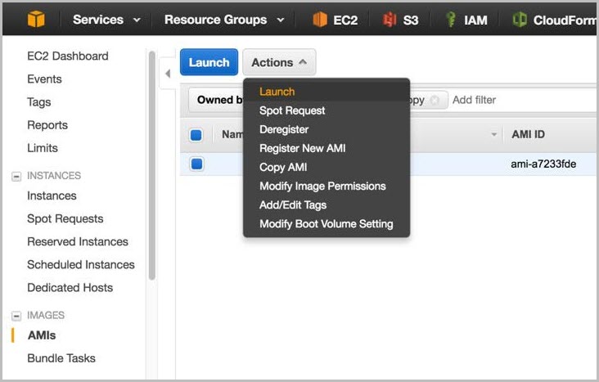Open the Services dropdown menu
The width and height of the screenshot is (599, 382).
point(106,20)
